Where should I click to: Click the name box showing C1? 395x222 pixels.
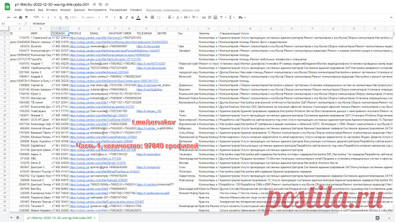[11, 24]
